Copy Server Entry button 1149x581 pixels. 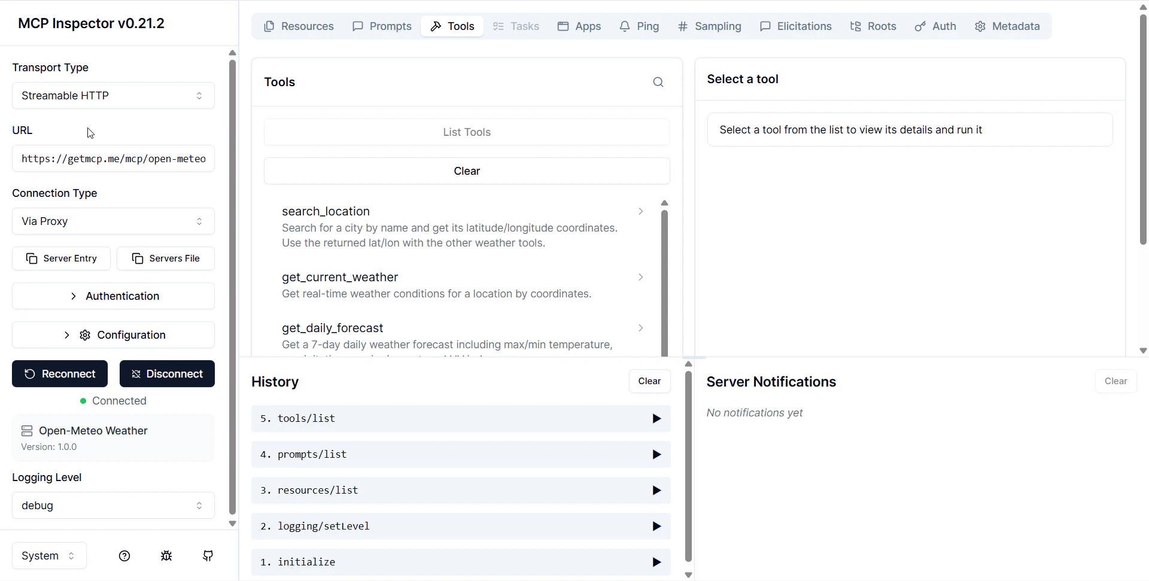point(61,258)
